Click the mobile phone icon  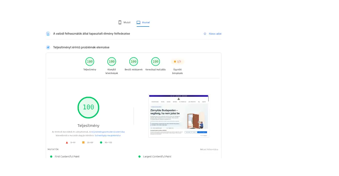coord(120,22)
